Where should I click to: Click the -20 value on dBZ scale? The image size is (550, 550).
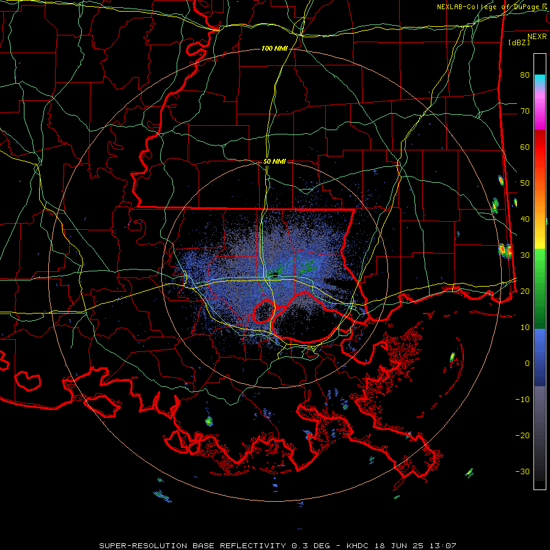click(522, 435)
